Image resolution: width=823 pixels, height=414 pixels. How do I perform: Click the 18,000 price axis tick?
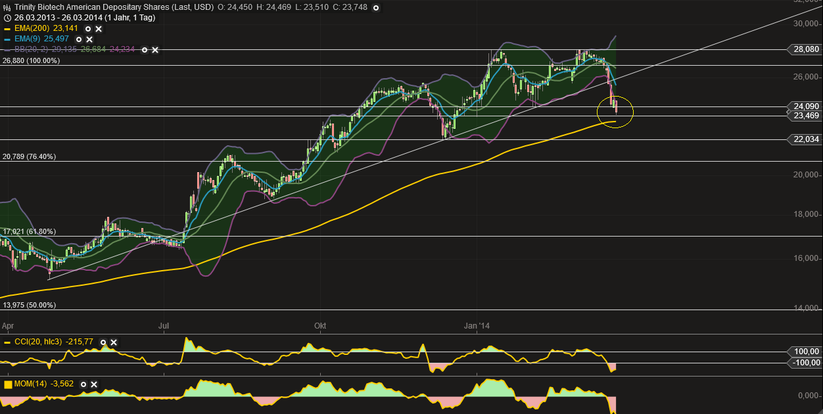[x=807, y=214]
